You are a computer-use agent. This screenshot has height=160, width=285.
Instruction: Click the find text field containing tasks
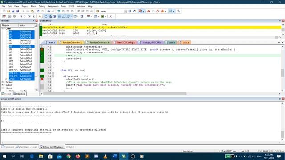pos(112,11)
